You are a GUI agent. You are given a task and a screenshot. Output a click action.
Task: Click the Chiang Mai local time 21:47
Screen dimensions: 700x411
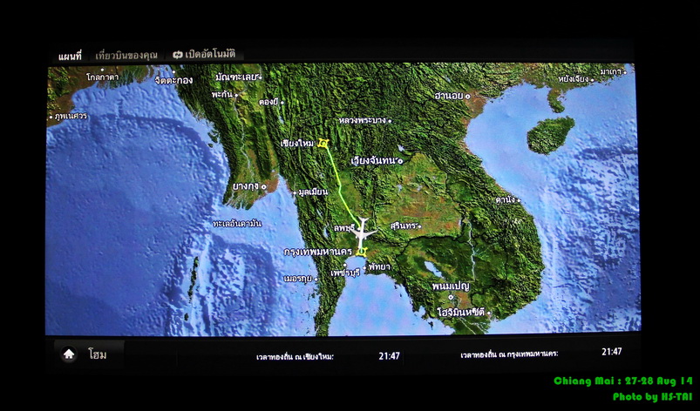[x=389, y=355]
